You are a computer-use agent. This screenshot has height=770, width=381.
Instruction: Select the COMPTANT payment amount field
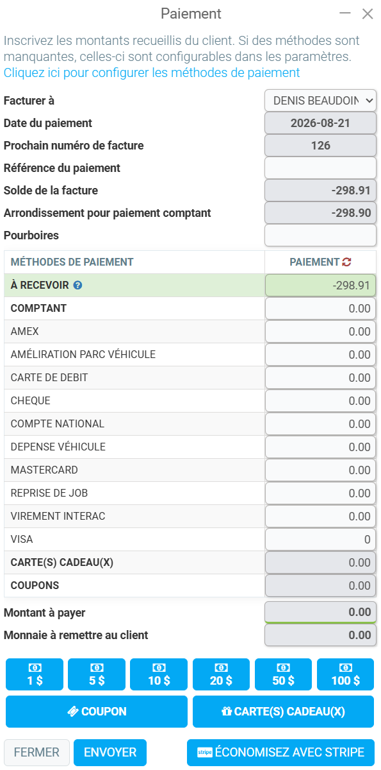coord(321,309)
